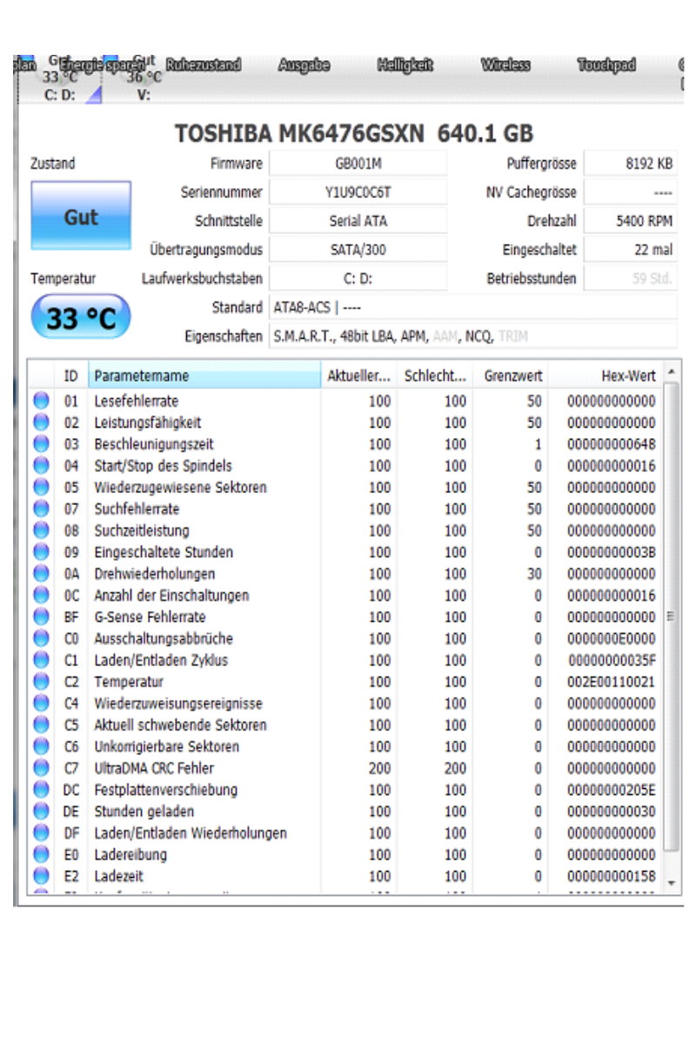The height and width of the screenshot is (1045, 696).
Task: Open the Ausgabe item at the top
Action: pyautogui.click(x=304, y=65)
